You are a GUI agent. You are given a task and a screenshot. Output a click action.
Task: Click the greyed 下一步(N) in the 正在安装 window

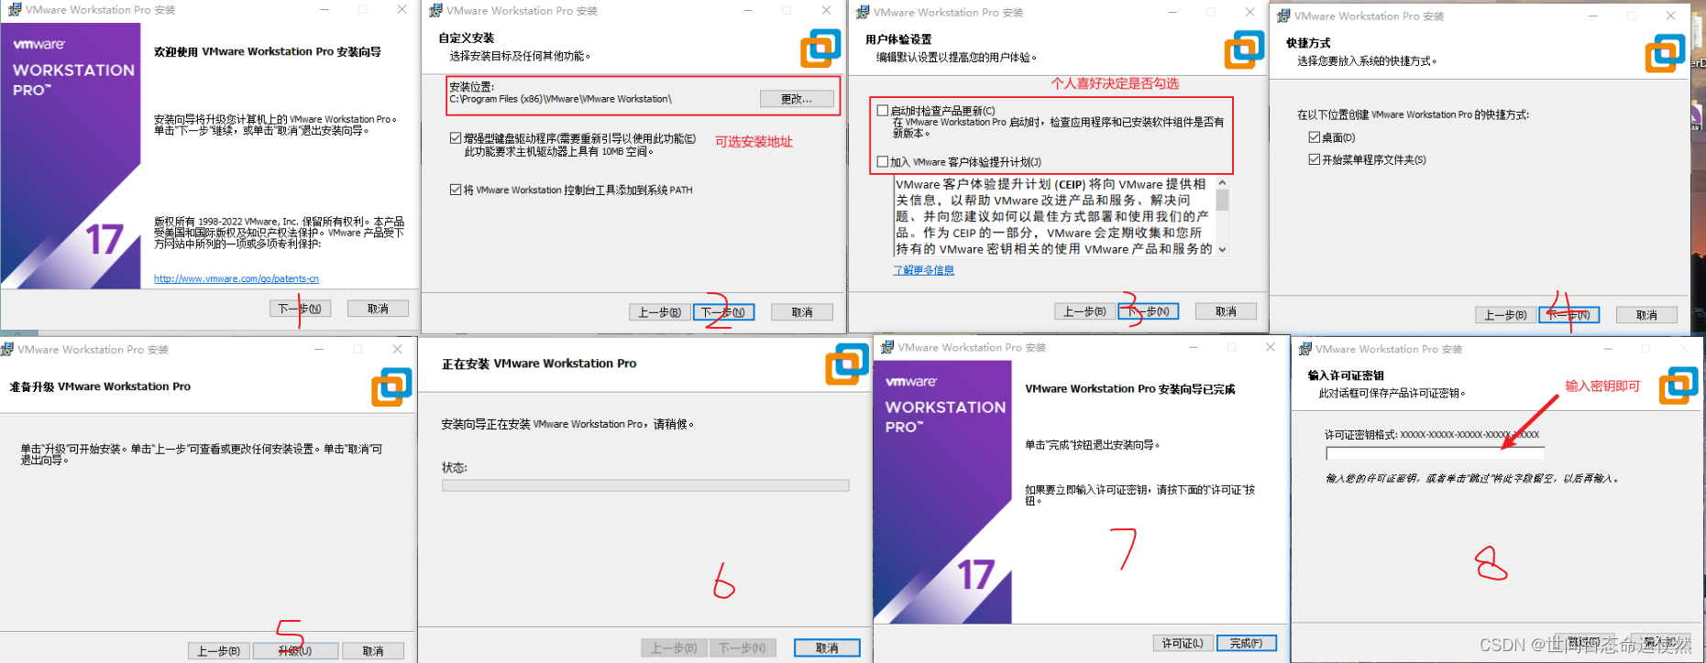pyautogui.click(x=743, y=648)
